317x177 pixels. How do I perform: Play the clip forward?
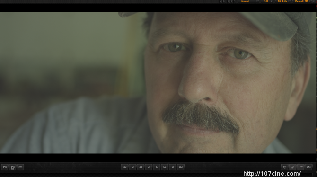pyautogui.click(x=157, y=167)
